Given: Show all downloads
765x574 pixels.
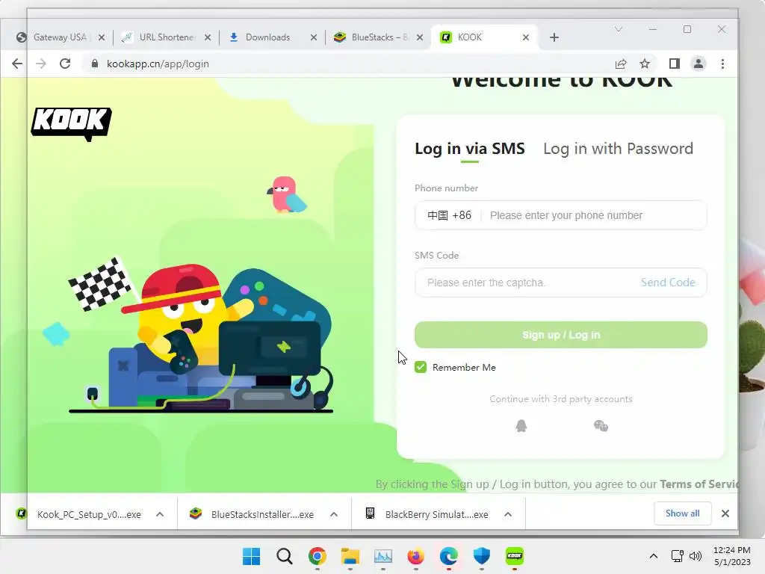Looking at the screenshot, I should coord(683,513).
